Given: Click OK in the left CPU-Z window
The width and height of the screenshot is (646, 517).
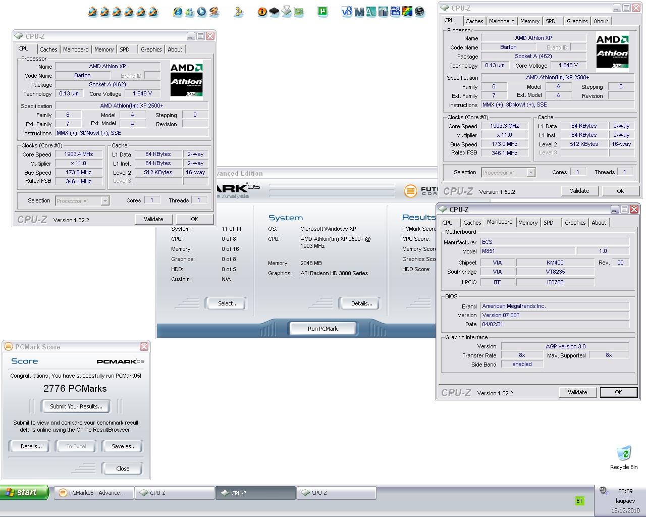Looking at the screenshot, I should tap(194, 219).
